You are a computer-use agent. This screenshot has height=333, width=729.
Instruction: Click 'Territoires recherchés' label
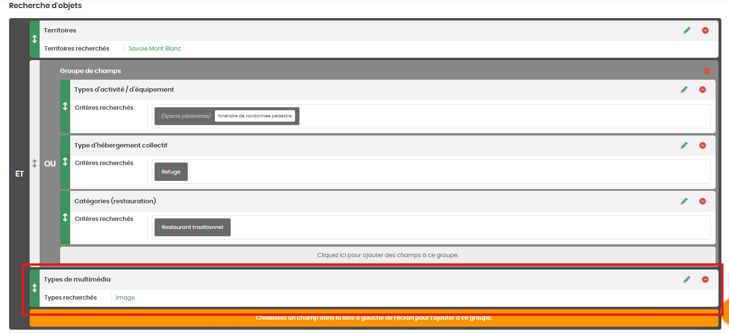pyautogui.click(x=77, y=49)
